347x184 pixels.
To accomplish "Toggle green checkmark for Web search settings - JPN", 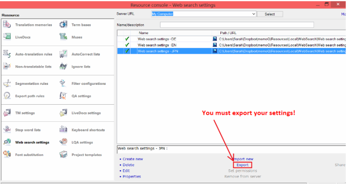I will coord(127,51).
